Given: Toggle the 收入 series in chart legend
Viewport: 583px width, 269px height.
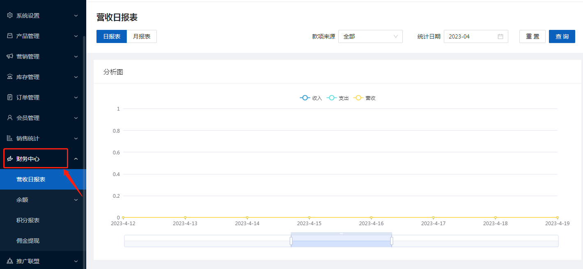Looking at the screenshot, I should click(311, 98).
